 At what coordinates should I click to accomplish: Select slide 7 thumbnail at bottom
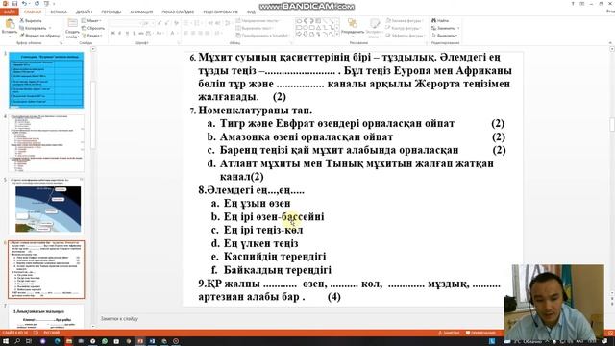(x=46, y=317)
